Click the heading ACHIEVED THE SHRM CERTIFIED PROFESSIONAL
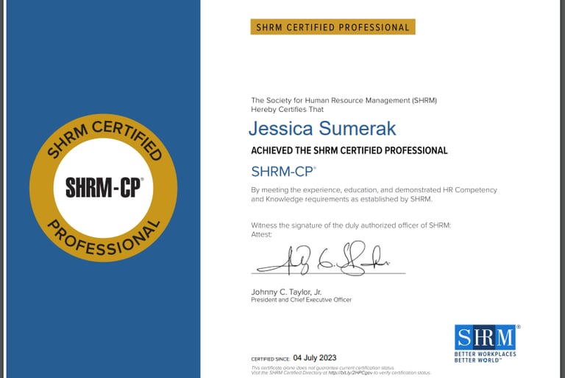Image resolution: width=565 pixels, height=378 pixels. click(x=349, y=150)
